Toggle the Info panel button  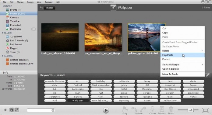point(12,110)
